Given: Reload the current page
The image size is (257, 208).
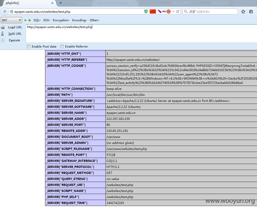Looking at the screenshot, I should (x=178, y=12).
